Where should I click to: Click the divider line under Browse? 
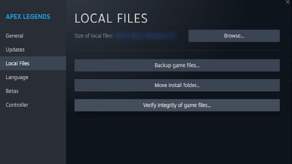(x=177, y=51)
